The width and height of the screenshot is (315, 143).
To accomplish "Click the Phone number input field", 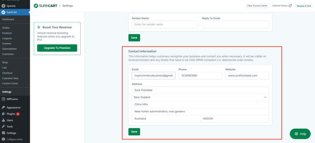I will (200, 75).
